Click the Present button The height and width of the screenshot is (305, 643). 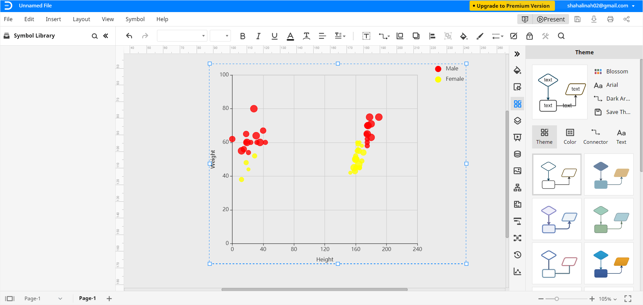coord(551,19)
